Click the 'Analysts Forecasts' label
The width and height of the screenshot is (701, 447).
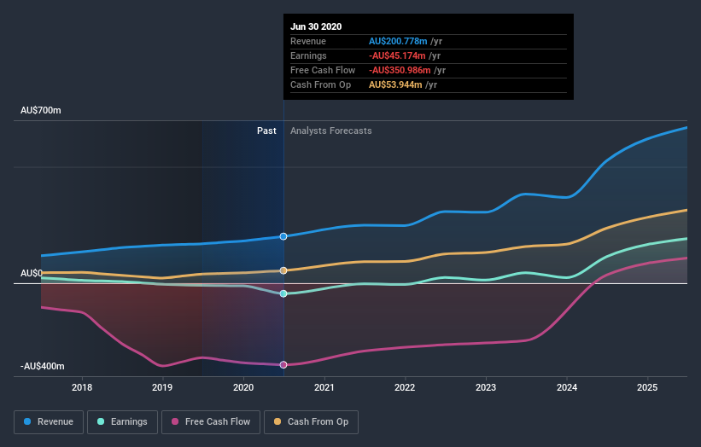tap(330, 131)
